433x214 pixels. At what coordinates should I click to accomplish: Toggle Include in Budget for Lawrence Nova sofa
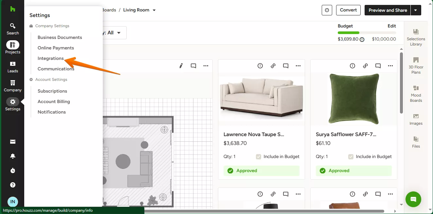click(259, 157)
